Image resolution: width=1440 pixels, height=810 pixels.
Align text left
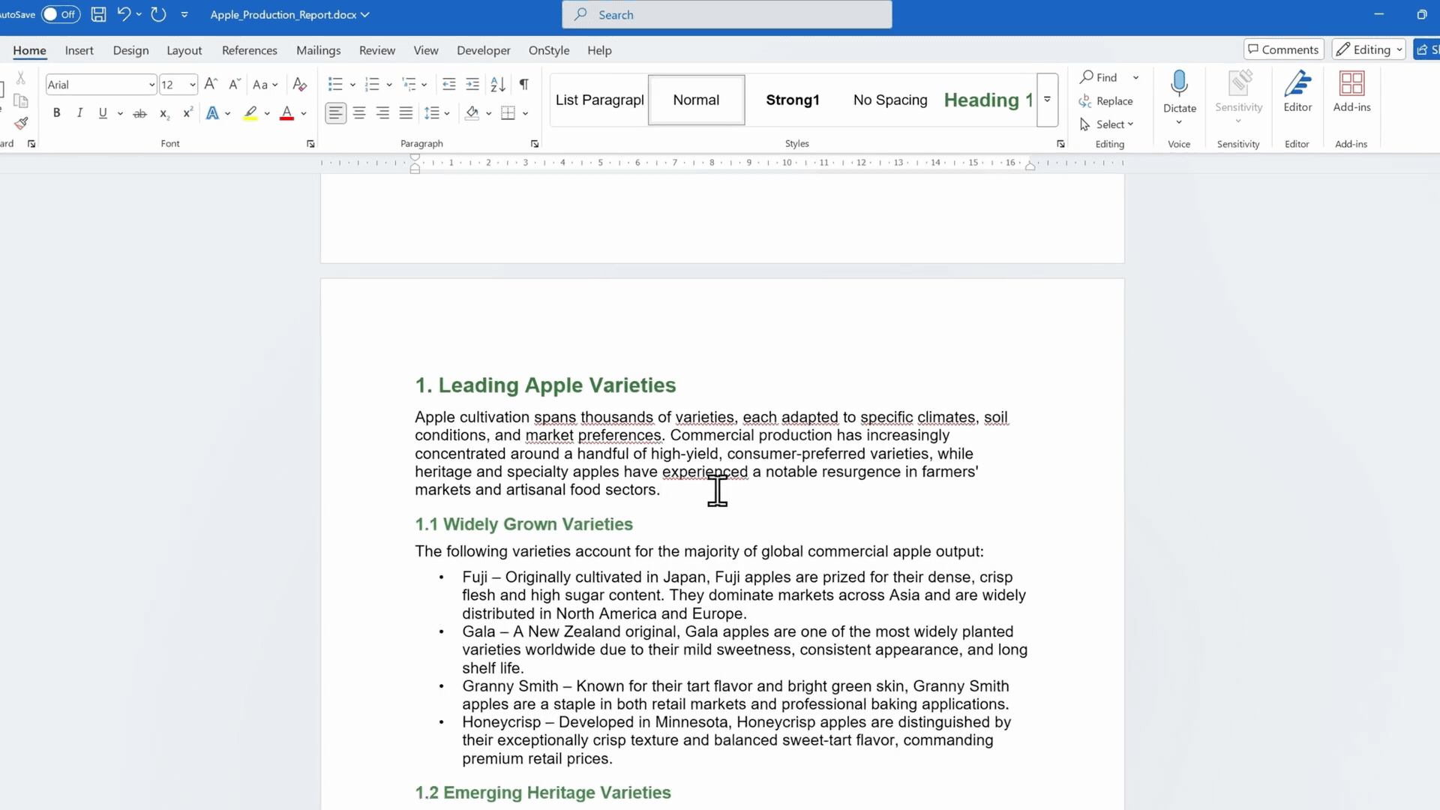(x=335, y=113)
